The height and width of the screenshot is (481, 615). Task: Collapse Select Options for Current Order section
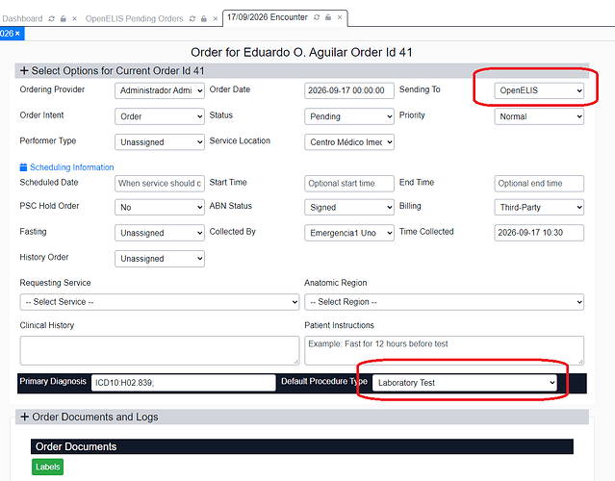(24, 71)
